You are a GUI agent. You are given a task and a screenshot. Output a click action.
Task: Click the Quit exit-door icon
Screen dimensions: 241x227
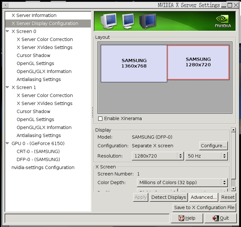coord(216,218)
